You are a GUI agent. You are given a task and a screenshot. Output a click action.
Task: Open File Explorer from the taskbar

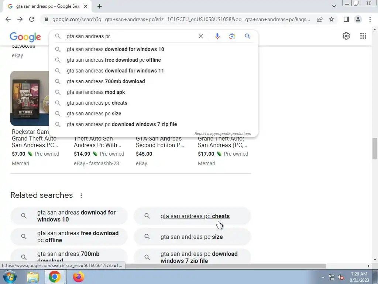pos(32,277)
